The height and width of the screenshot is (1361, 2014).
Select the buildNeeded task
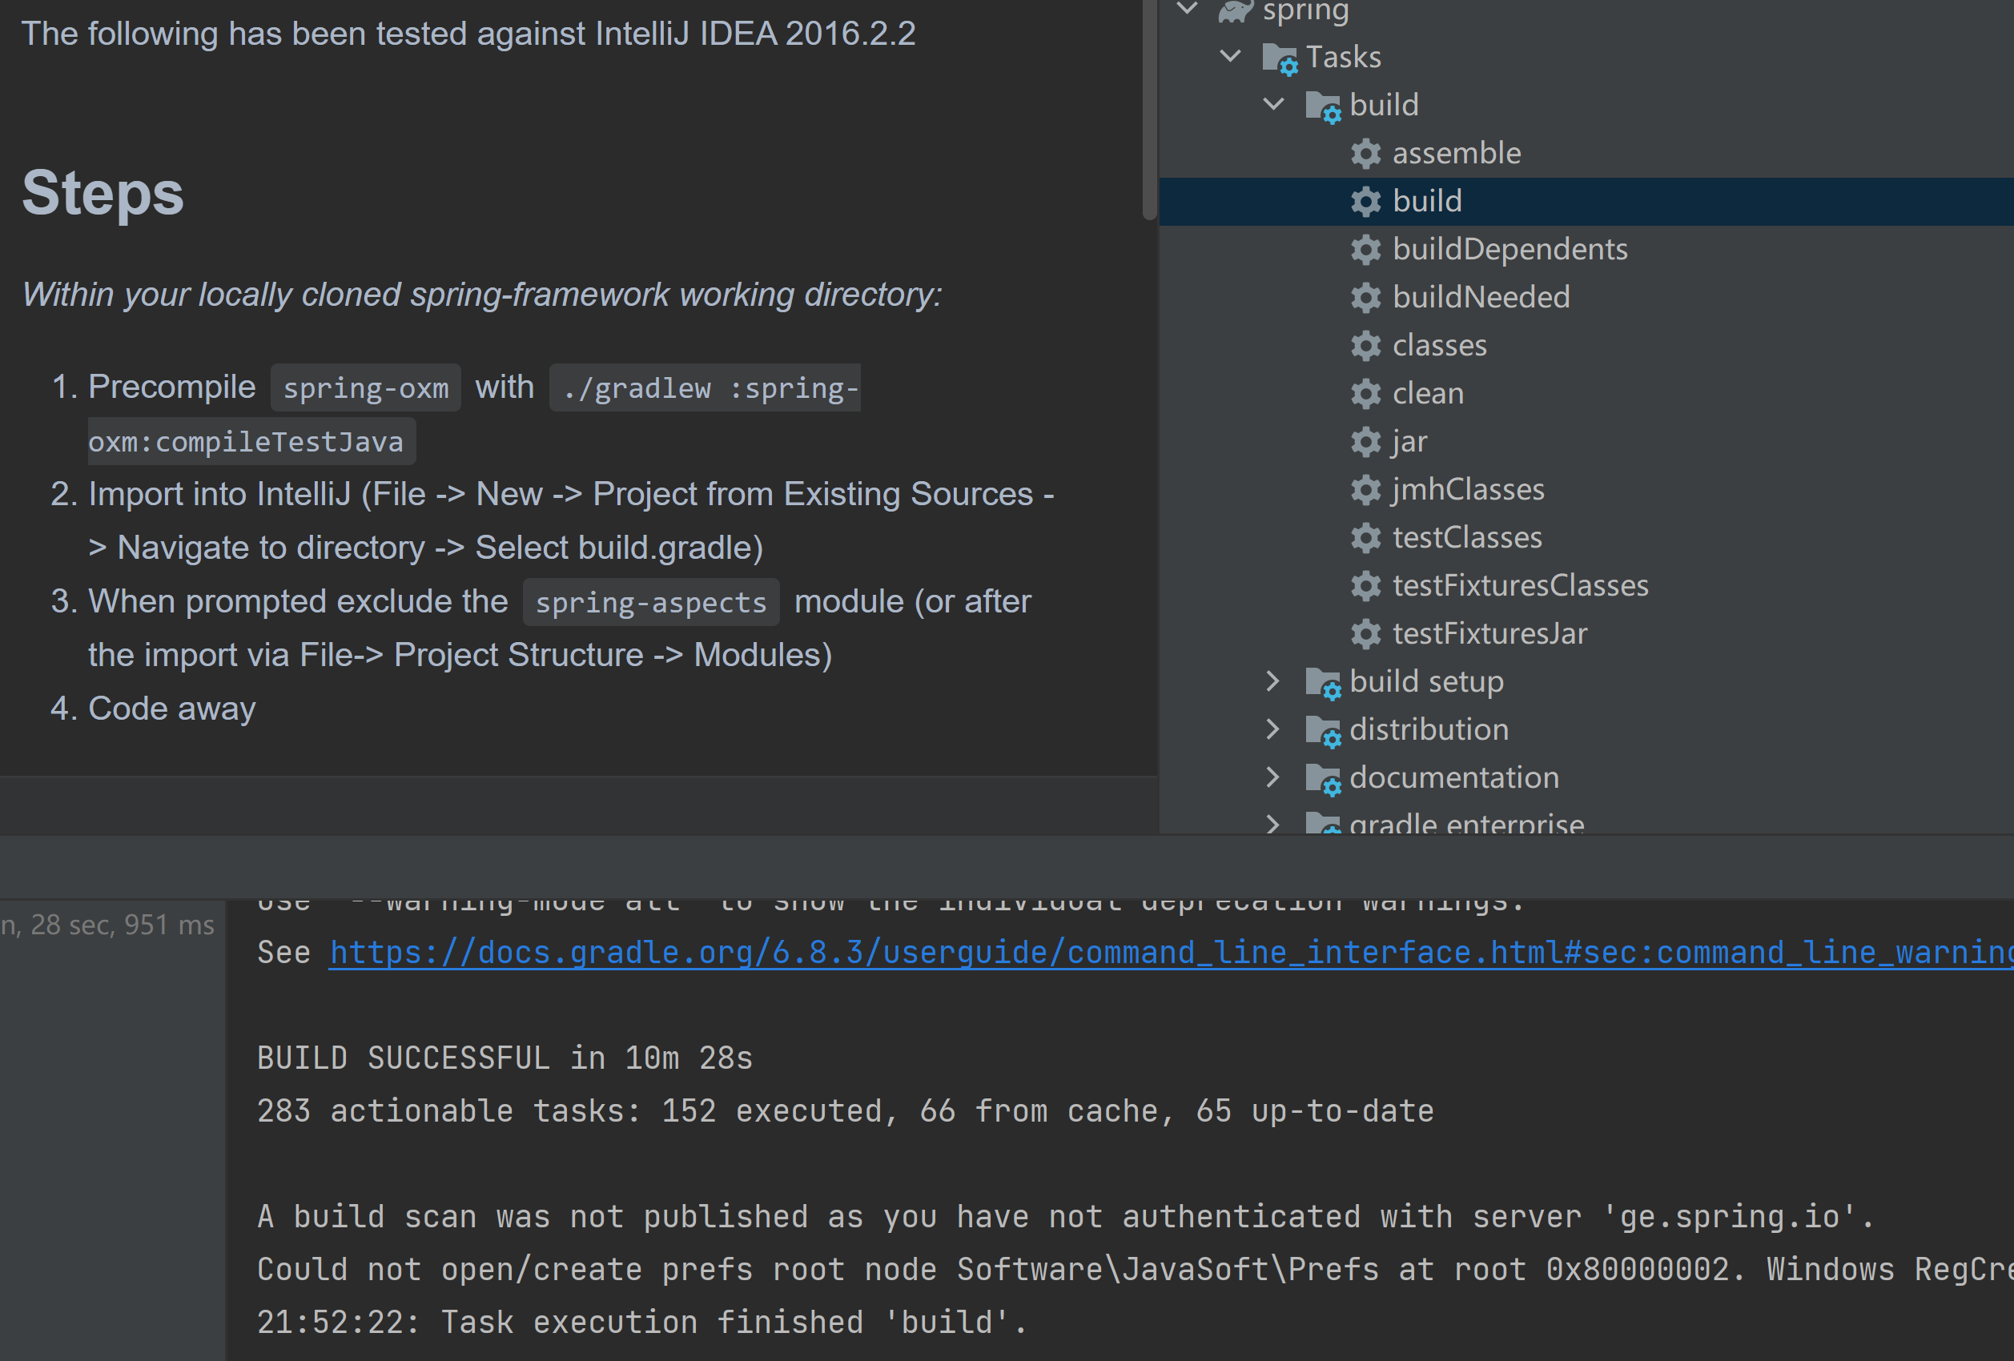[1481, 298]
